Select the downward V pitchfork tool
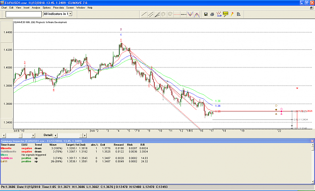 190,14
